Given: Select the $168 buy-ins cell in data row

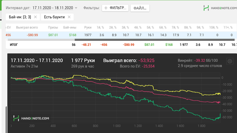Looking at the screenshot, I should 73,35.
